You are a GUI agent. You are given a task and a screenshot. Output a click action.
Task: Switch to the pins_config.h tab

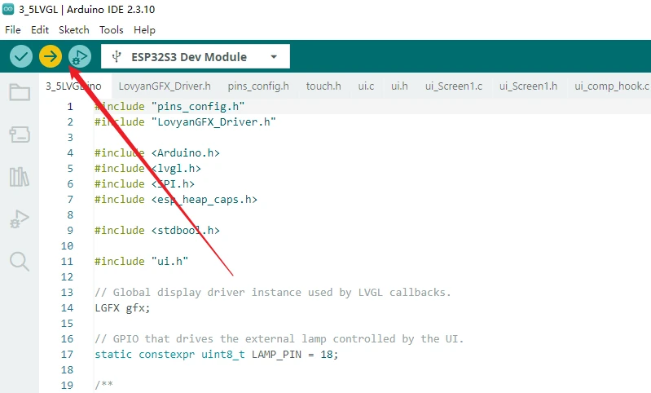click(258, 86)
